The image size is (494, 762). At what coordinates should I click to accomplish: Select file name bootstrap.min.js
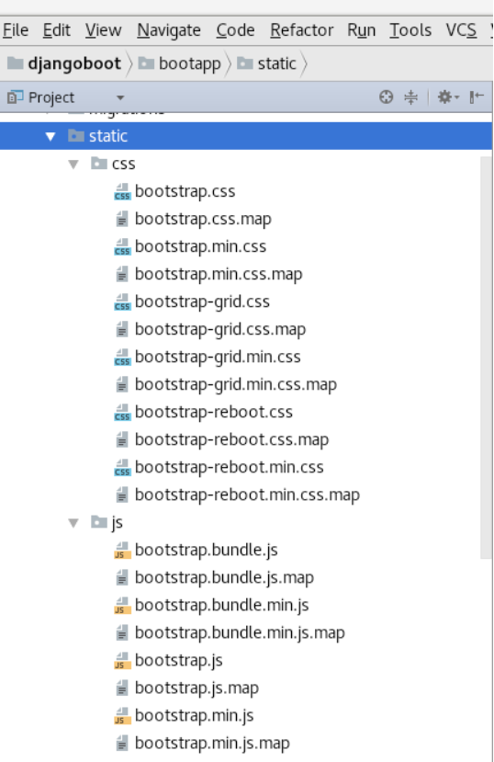click(x=194, y=716)
